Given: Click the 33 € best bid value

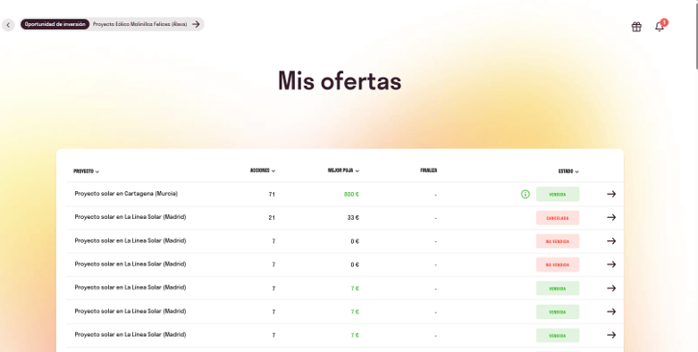Looking at the screenshot, I should [x=353, y=218].
